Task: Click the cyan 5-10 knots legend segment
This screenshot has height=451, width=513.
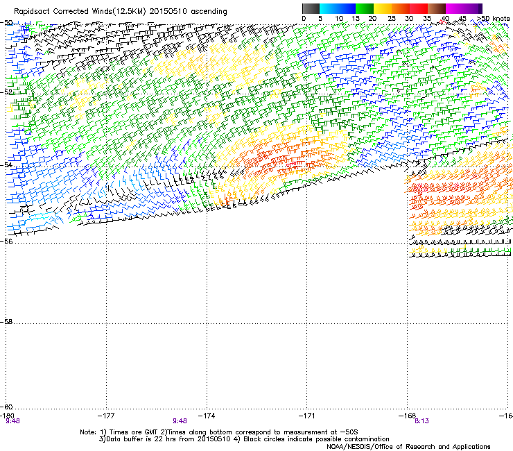Action: [329, 8]
